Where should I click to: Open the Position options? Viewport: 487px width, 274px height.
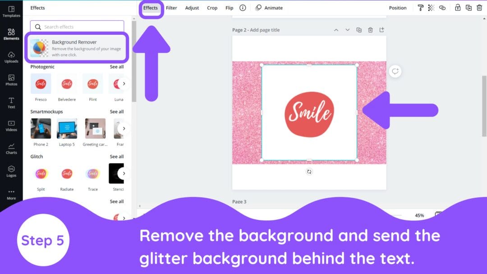point(397,8)
